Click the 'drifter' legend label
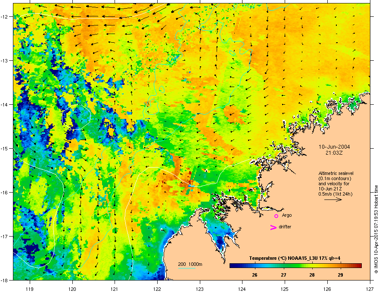Image resolution: width=379 pixels, height=293 pixels. 285,227
